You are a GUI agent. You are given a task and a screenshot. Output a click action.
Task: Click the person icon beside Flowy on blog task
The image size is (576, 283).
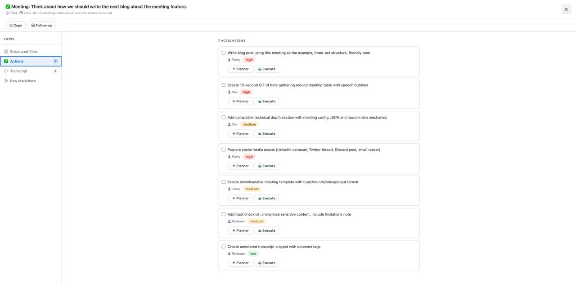[229, 59]
